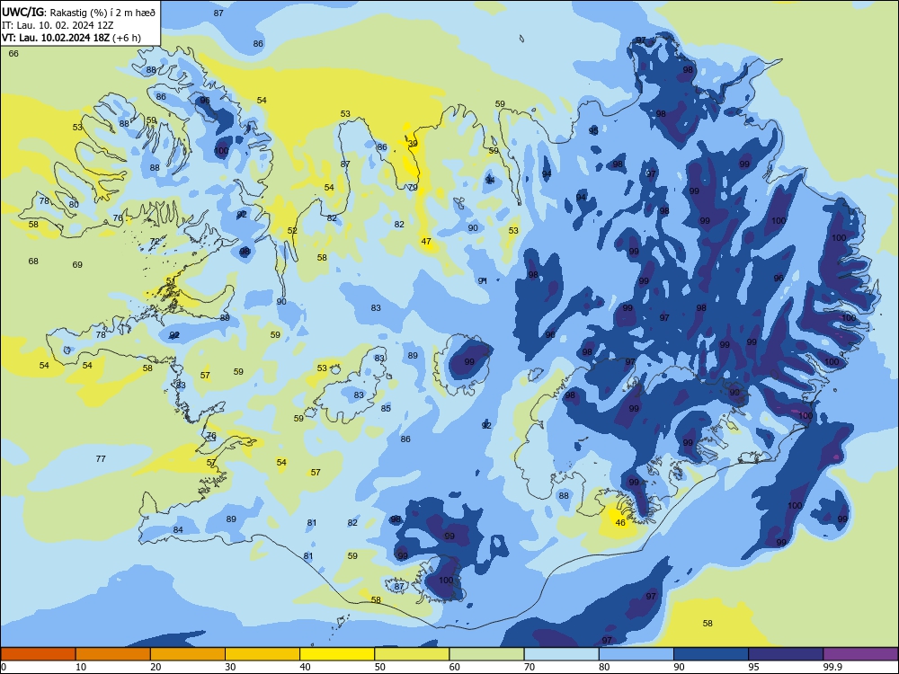Click the '10' legend scale label

click(x=81, y=667)
